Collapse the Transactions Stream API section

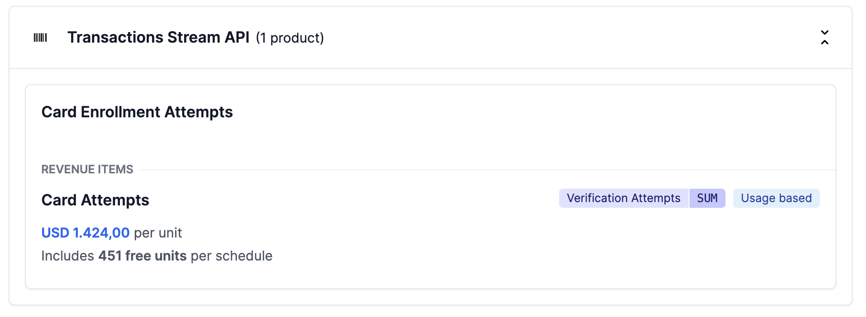[824, 37]
